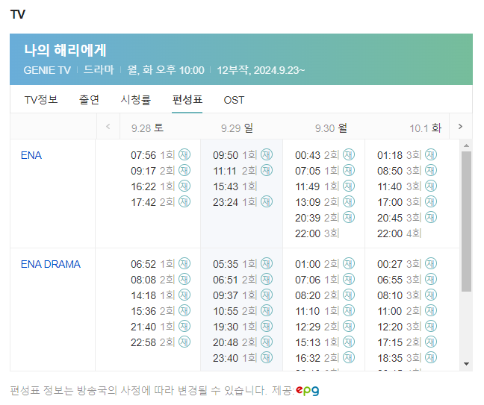This screenshot has width=484, height=405.
Task: Click ENA 11:40 3회 entry
Action: [407, 186]
